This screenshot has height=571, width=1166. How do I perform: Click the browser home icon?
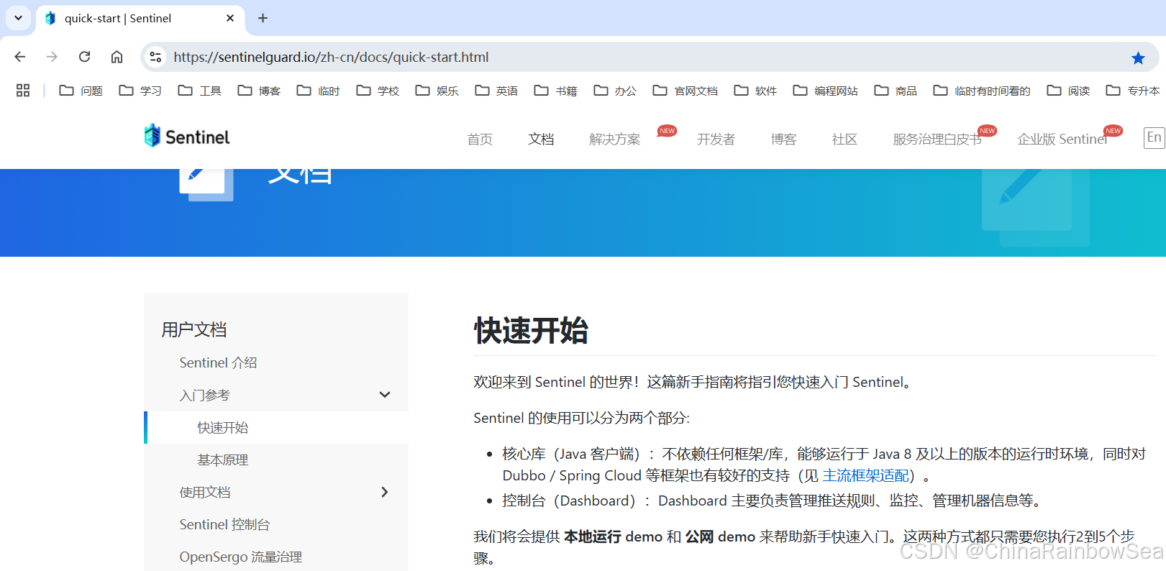click(x=117, y=57)
